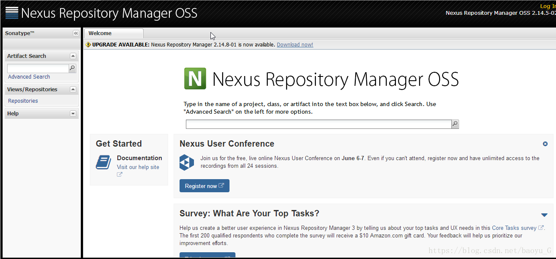The height and width of the screenshot is (259, 556).
Task: Click the Artifact Search panel header
Action: pyautogui.click(x=41, y=56)
